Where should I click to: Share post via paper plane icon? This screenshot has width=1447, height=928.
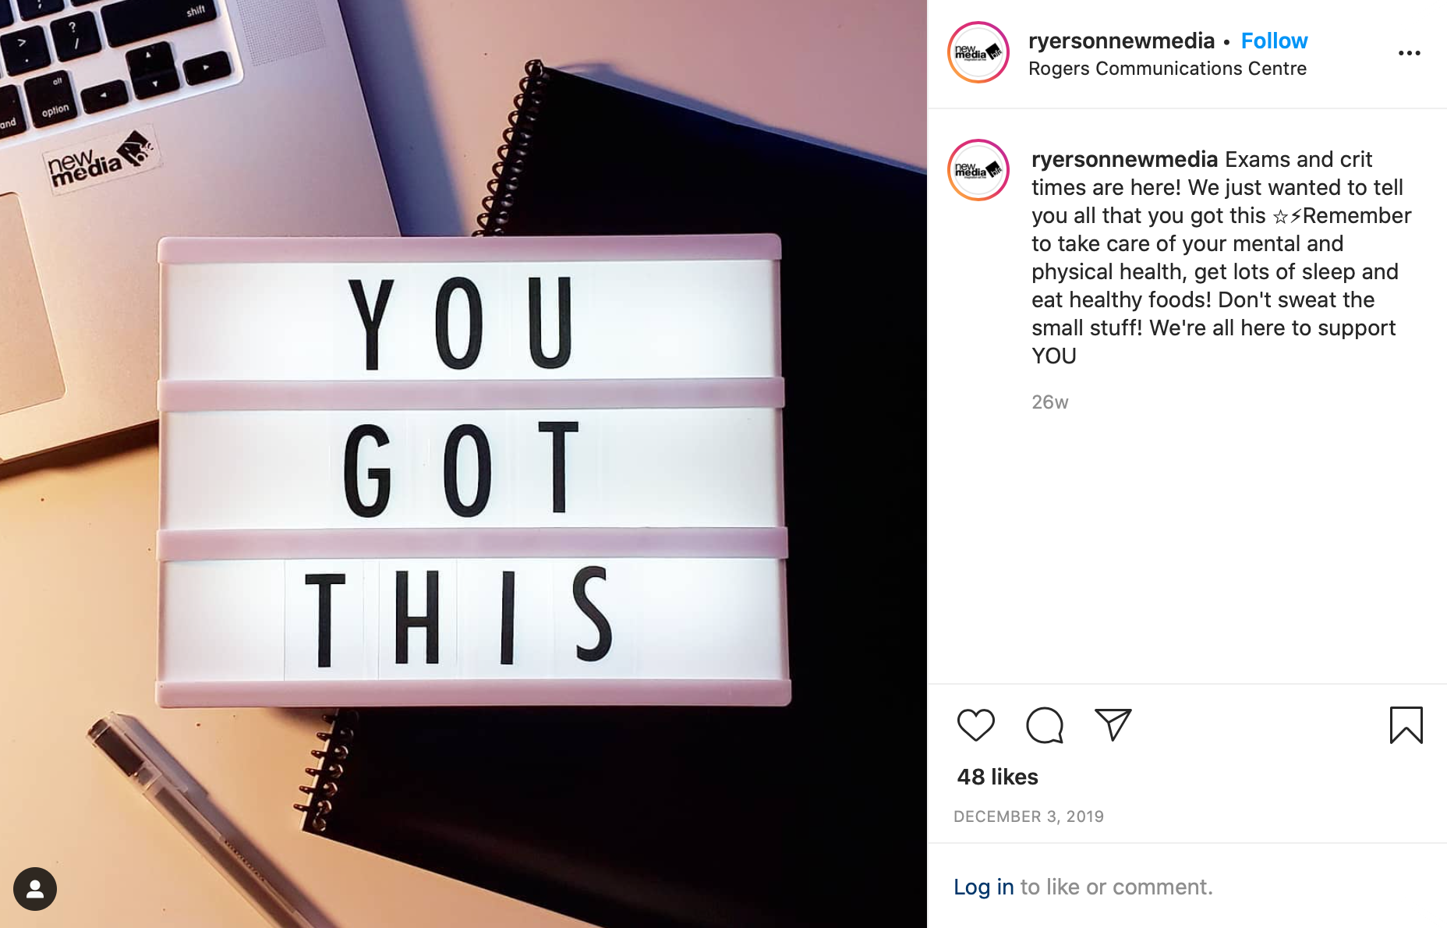[1113, 725]
